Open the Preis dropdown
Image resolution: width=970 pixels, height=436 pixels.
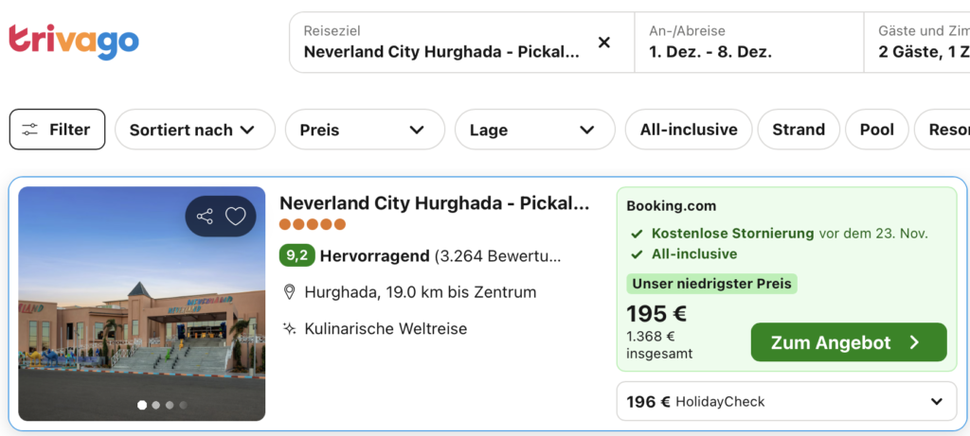tap(365, 130)
